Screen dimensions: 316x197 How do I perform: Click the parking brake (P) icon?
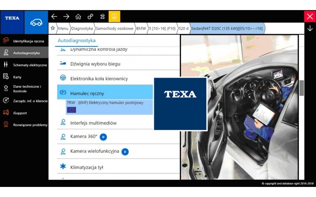[63, 92]
